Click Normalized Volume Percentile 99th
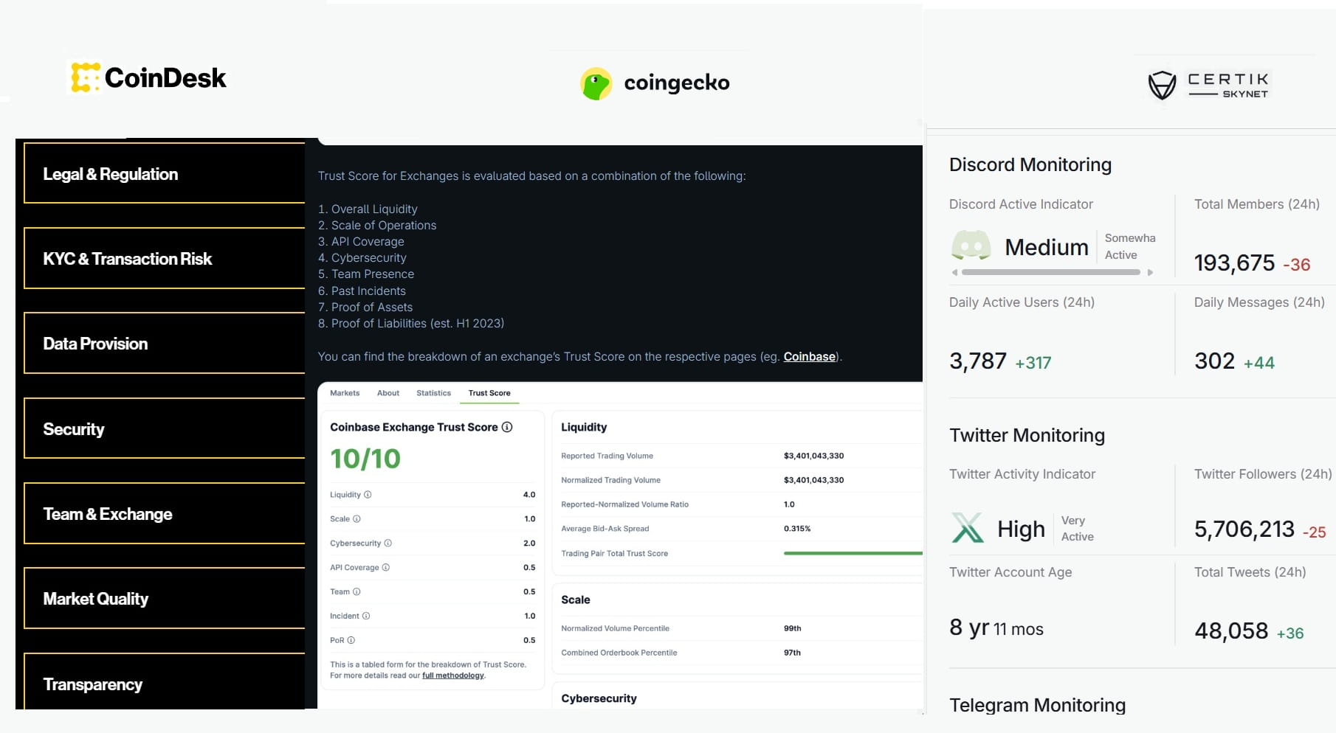Screen dimensions: 1336x733 [792, 628]
